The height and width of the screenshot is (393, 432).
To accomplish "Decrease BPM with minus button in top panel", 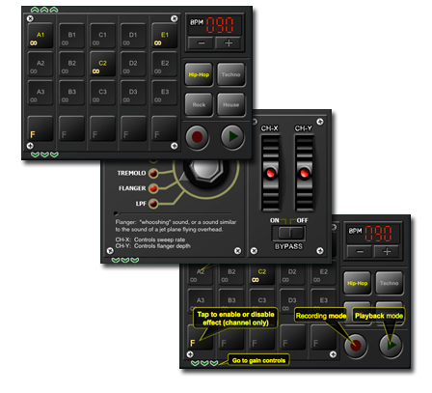I will point(202,42).
